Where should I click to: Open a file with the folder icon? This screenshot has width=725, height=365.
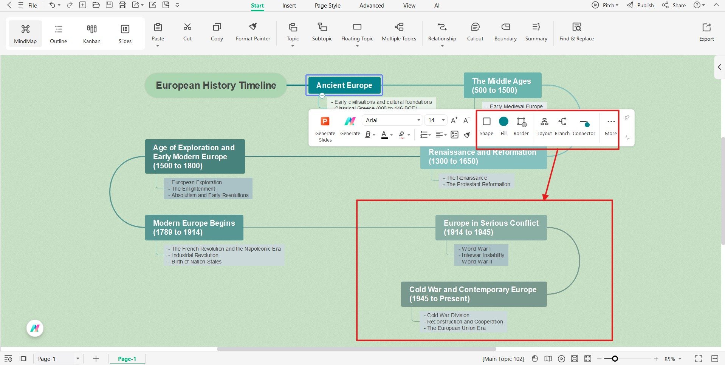pos(96,5)
